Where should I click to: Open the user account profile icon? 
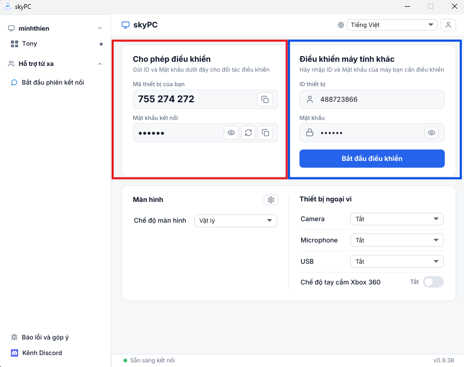coord(448,25)
